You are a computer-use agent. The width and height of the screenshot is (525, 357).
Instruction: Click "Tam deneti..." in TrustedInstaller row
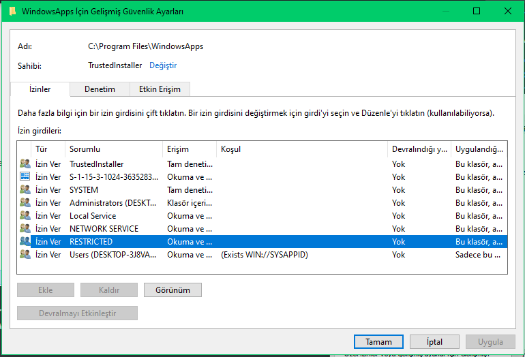(x=190, y=164)
